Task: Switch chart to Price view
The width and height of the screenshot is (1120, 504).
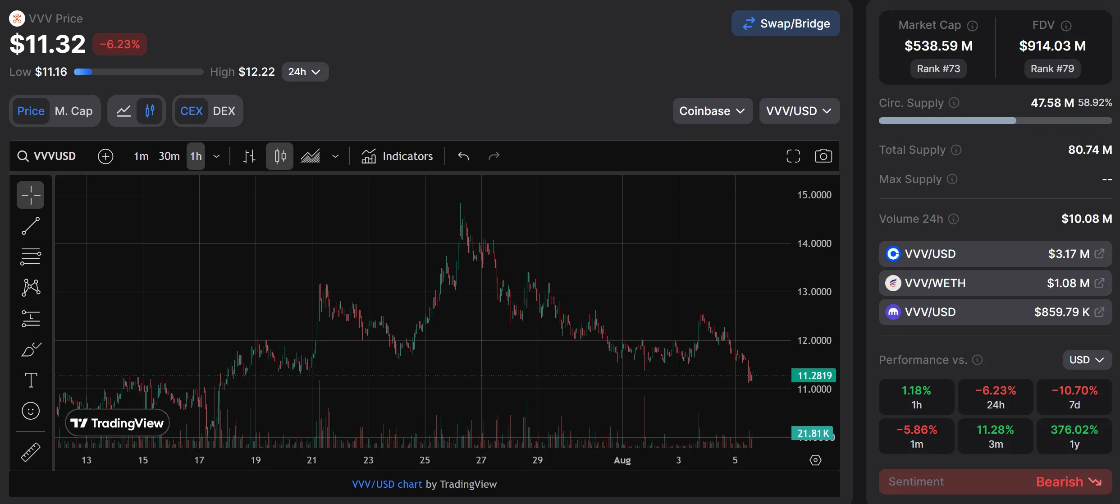Action: (31, 111)
